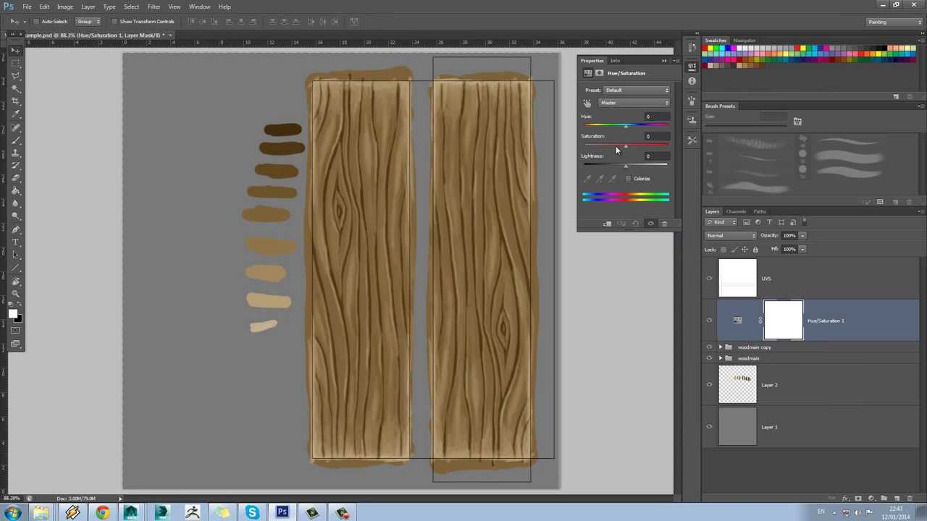Open the Normal blend mode dropdown

[x=731, y=236]
